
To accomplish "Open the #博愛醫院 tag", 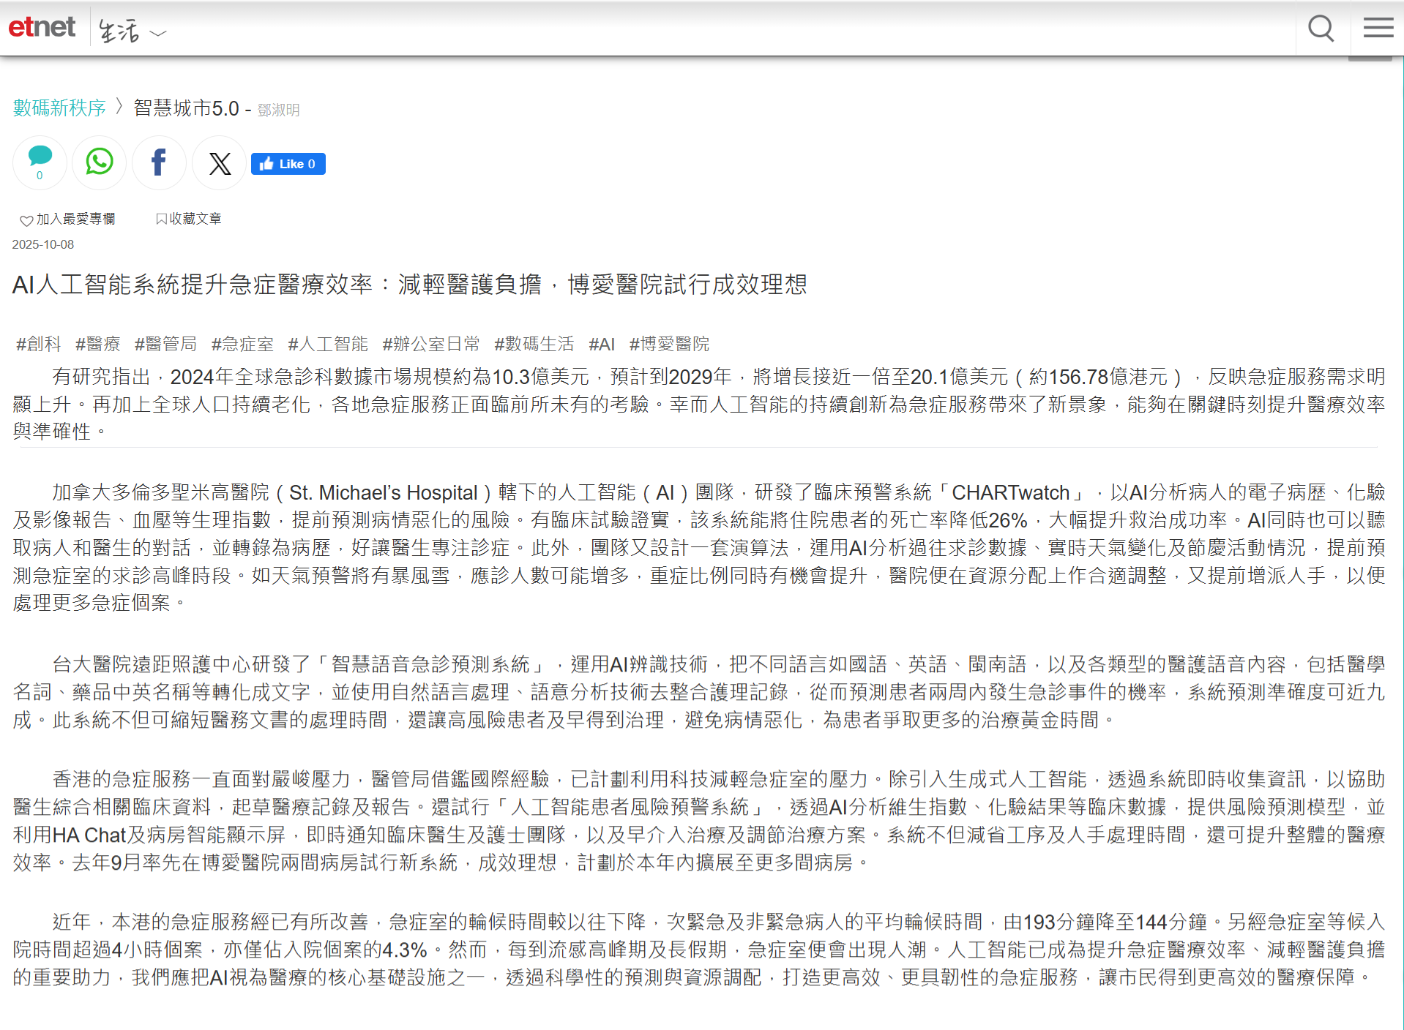I will click(x=669, y=344).
